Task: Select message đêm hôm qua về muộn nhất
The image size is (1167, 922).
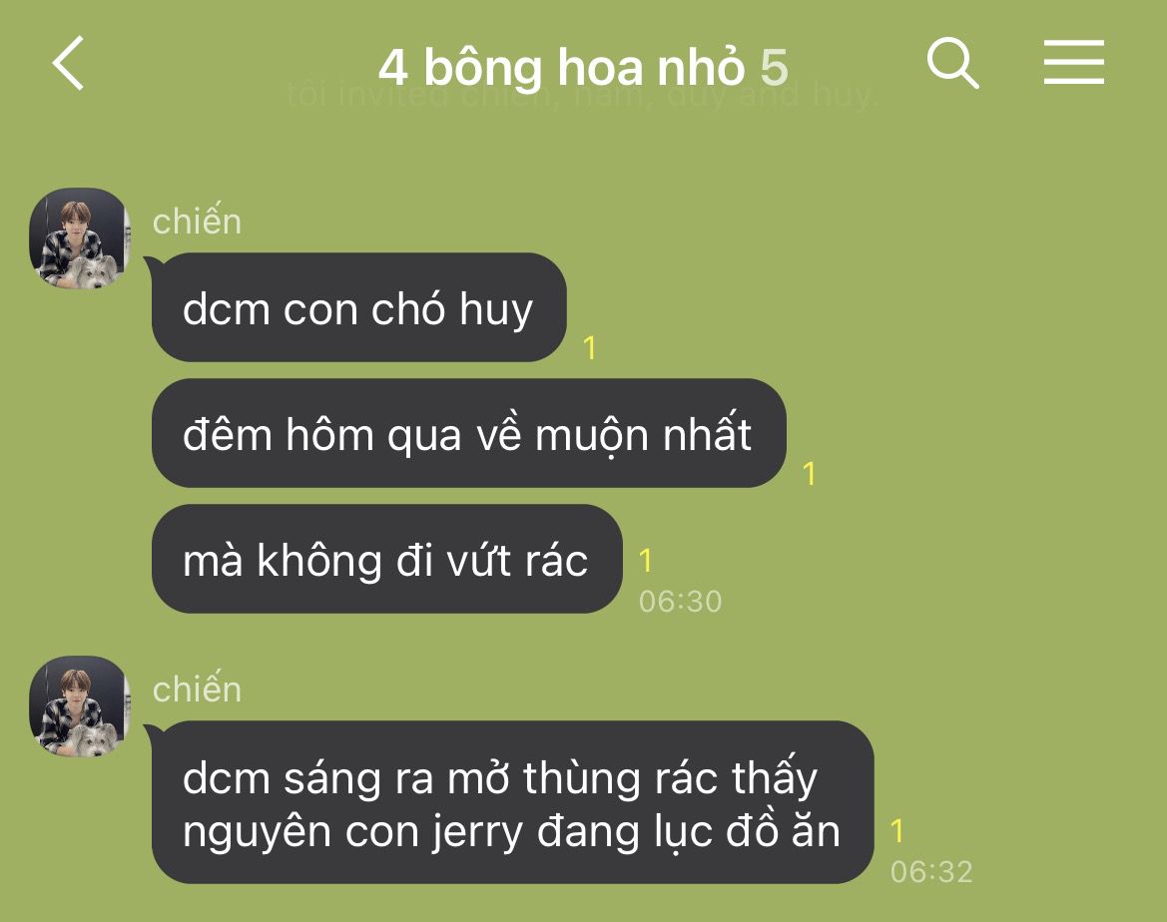Action: pos(469,433)
